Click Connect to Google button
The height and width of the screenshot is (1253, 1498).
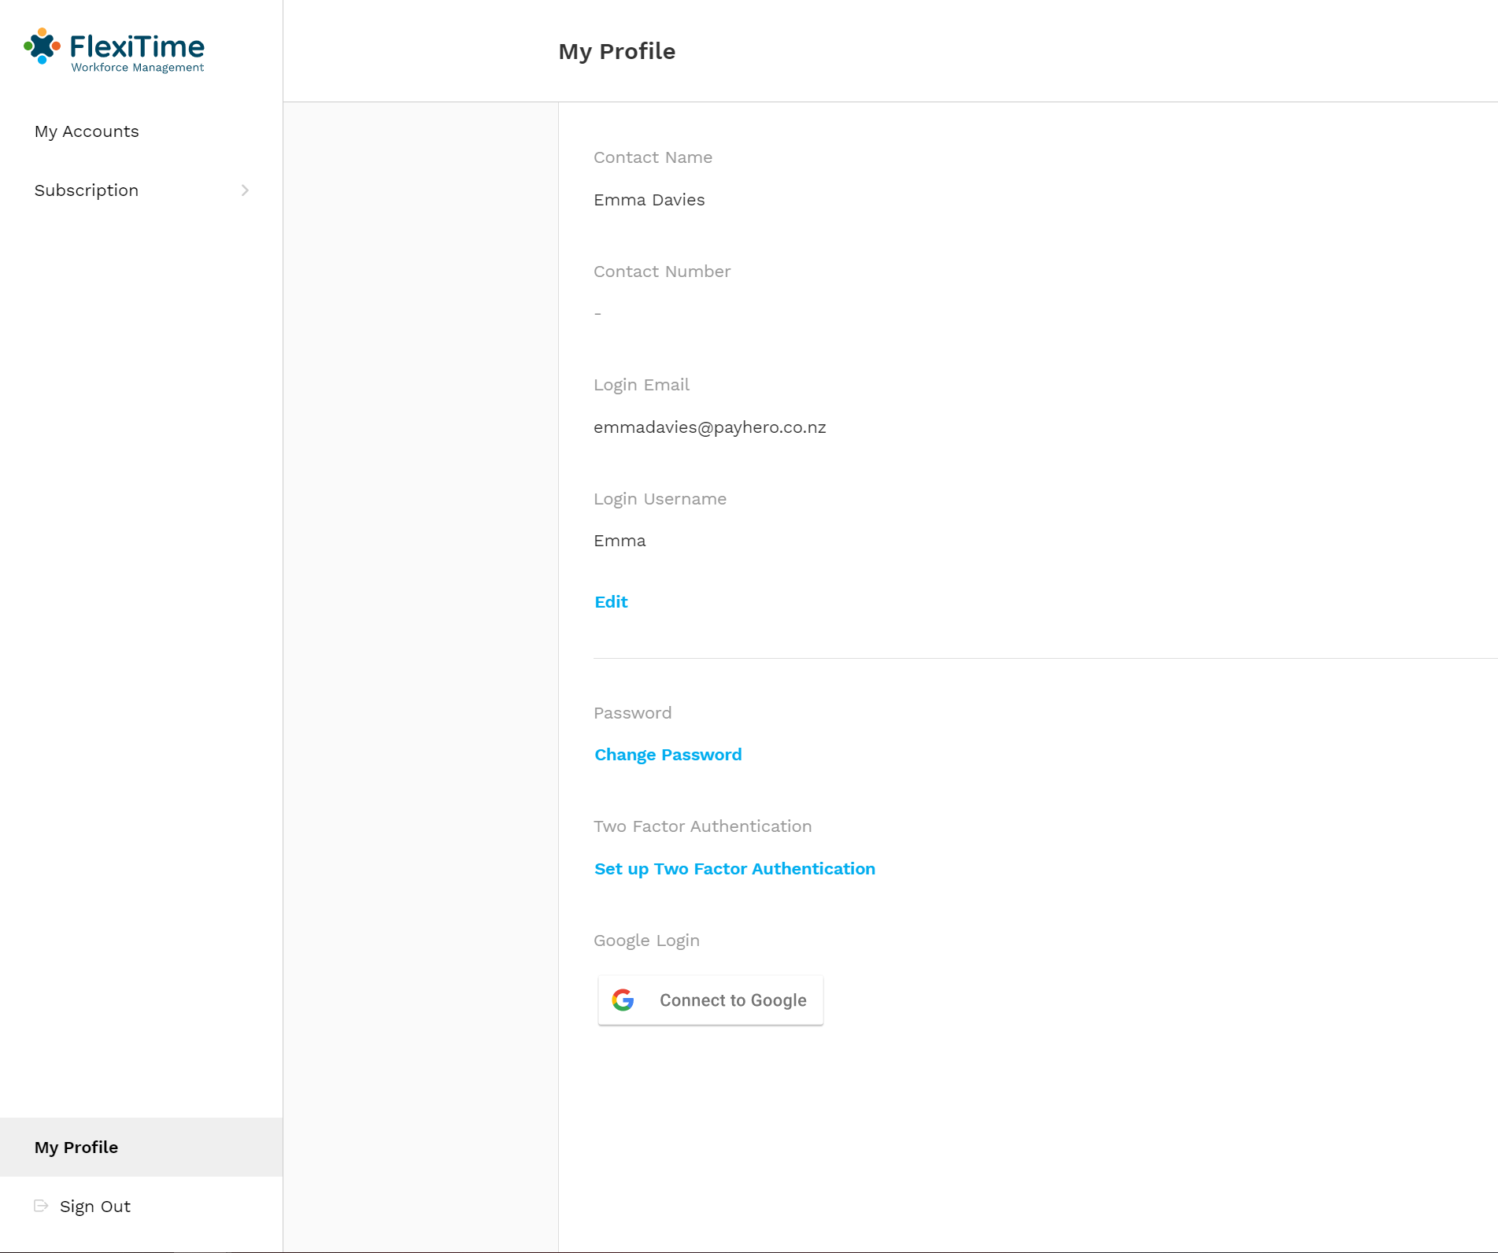(x=711, y=1000)
